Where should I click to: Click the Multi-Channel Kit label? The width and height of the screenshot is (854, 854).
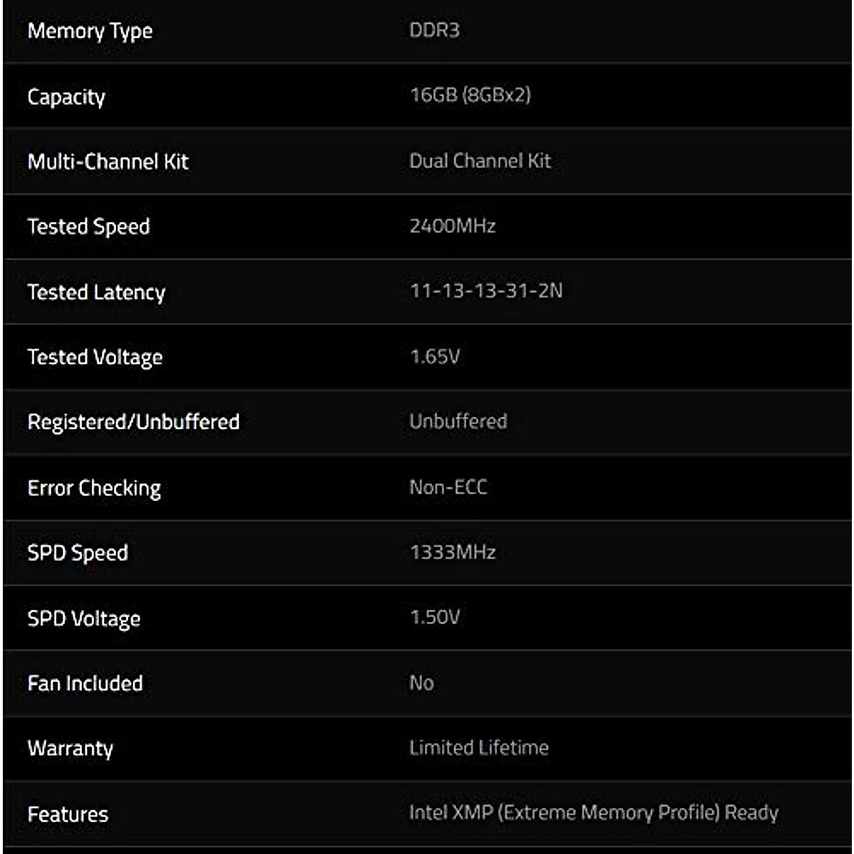[107, 162]
